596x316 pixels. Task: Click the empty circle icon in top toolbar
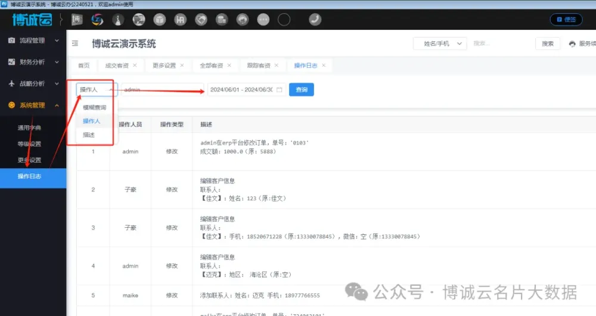(x=284, y=19)
